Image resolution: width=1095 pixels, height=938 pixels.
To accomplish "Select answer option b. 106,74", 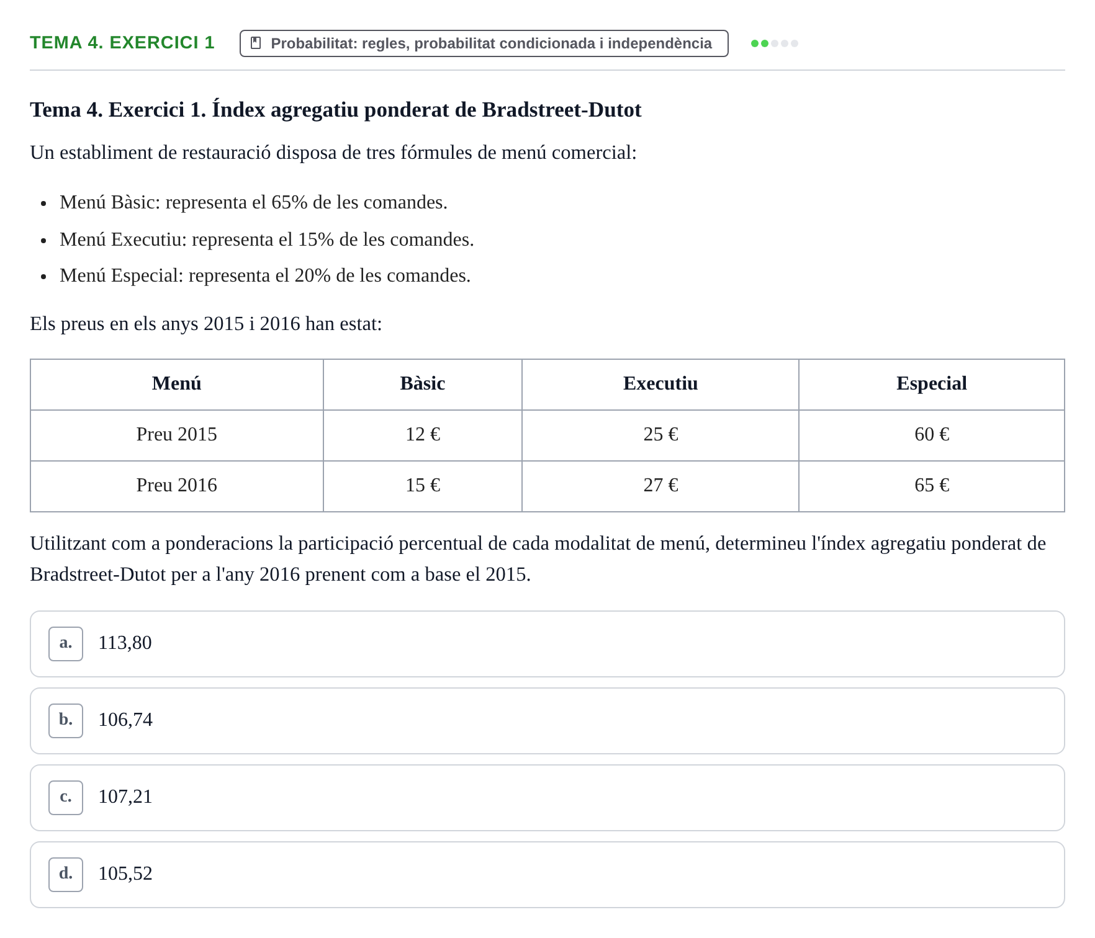I will pos(547,720).
